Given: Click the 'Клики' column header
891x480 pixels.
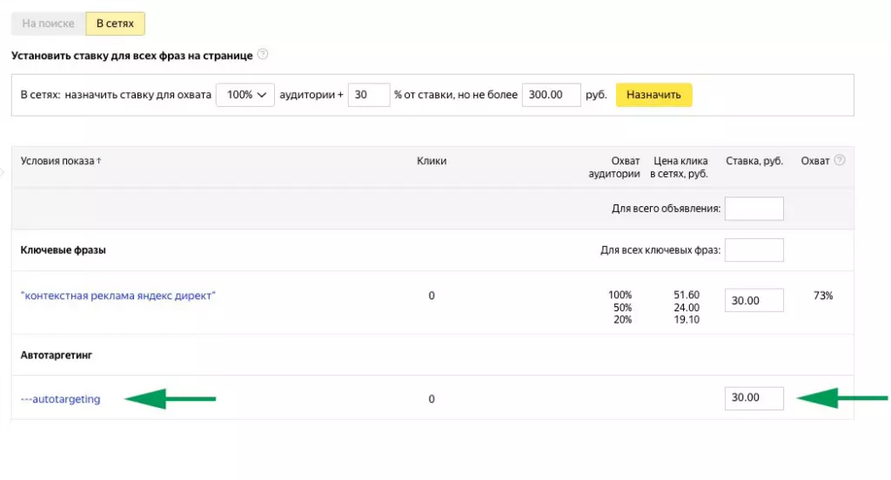Looking at the screenshot, I should pyautogui.click(x=432, y=161).
